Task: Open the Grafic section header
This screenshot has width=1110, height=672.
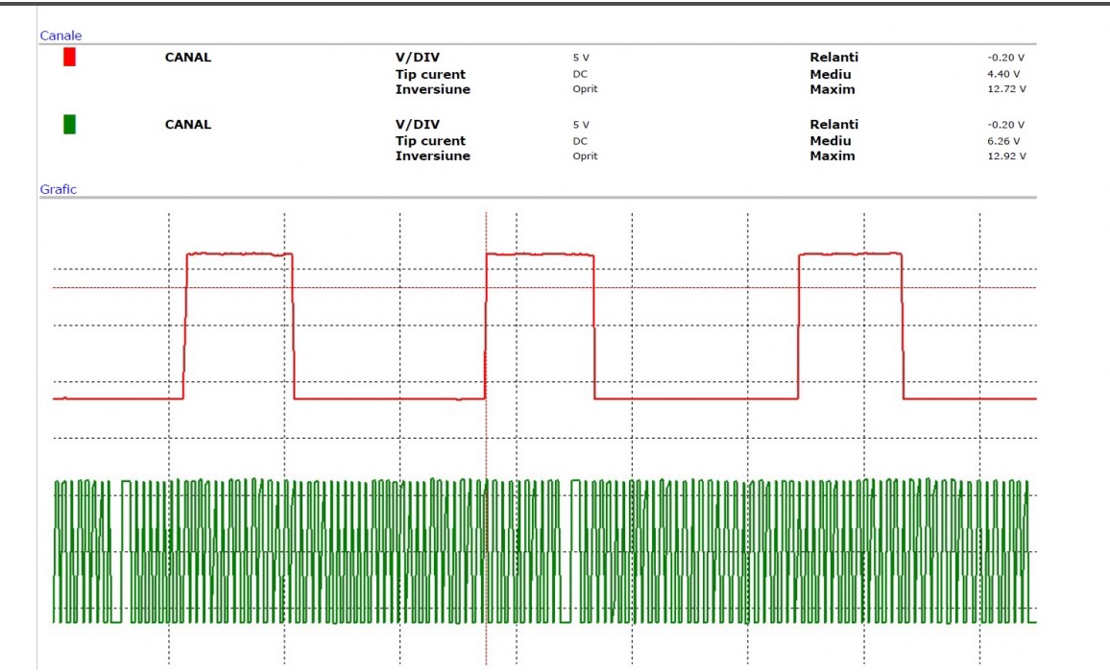Action: pos(58,189)
